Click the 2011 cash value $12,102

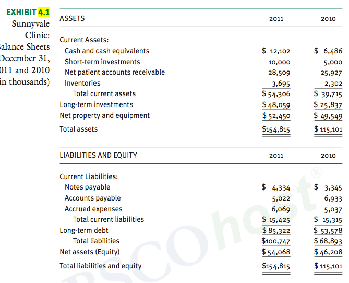[x=276, y=51]
